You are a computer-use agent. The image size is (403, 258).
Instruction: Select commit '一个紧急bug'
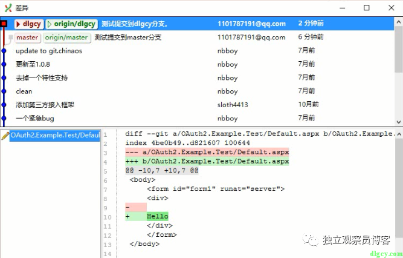[35, 118]
